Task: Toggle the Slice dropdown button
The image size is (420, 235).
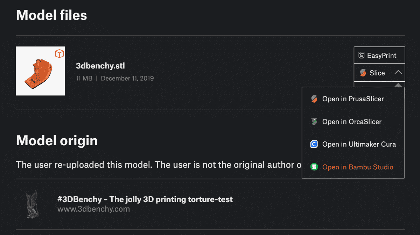Action: (379, 73)
